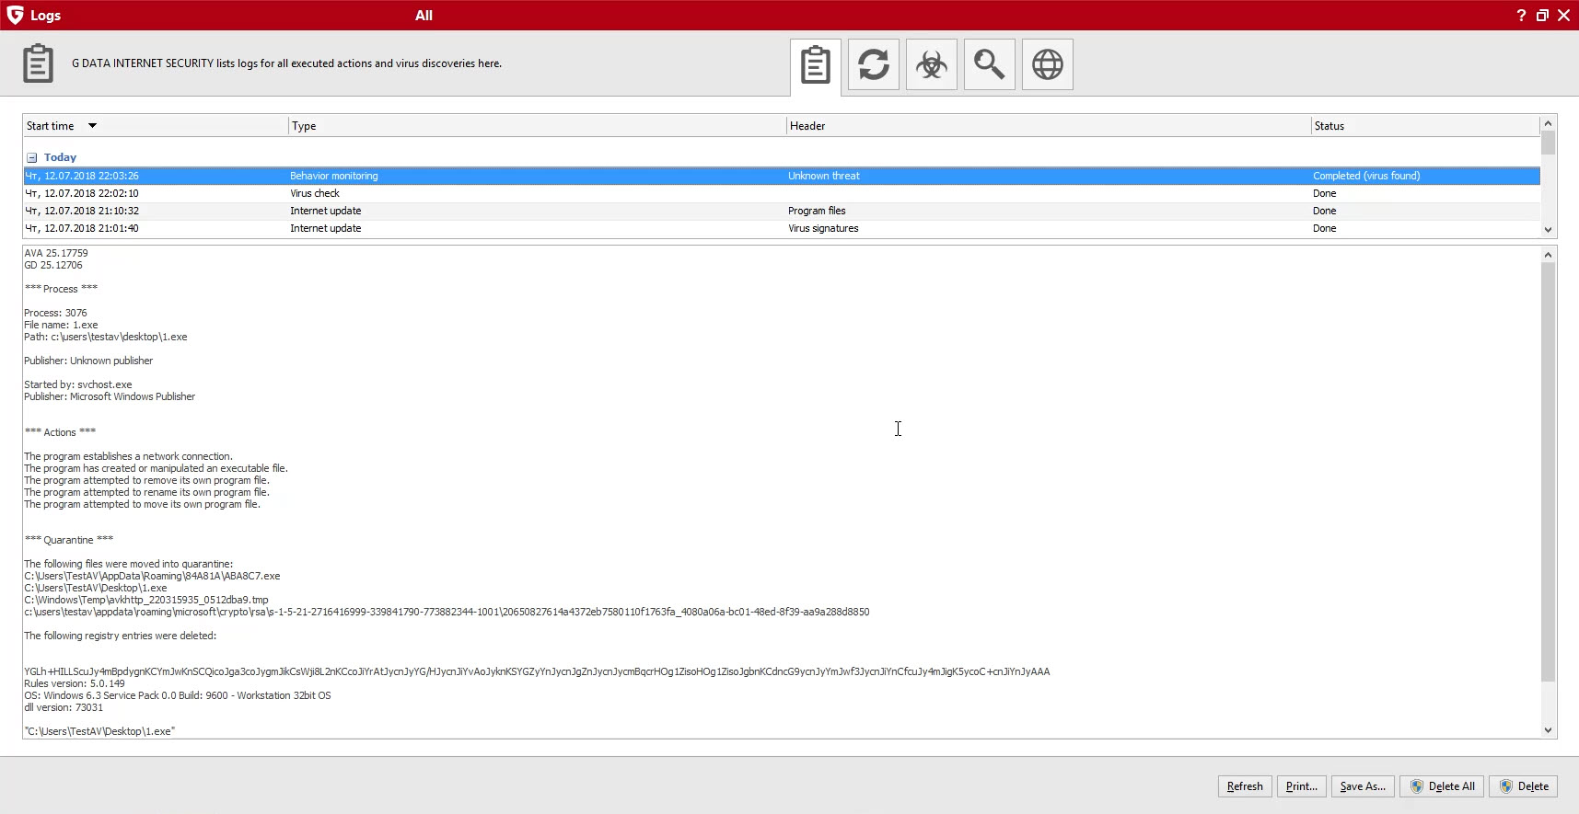Image resolution: width=1579 pixels, height=814 pixels.
Task: Click the 'Publisher: Unknown publisher' line
Action: [88, 361]
